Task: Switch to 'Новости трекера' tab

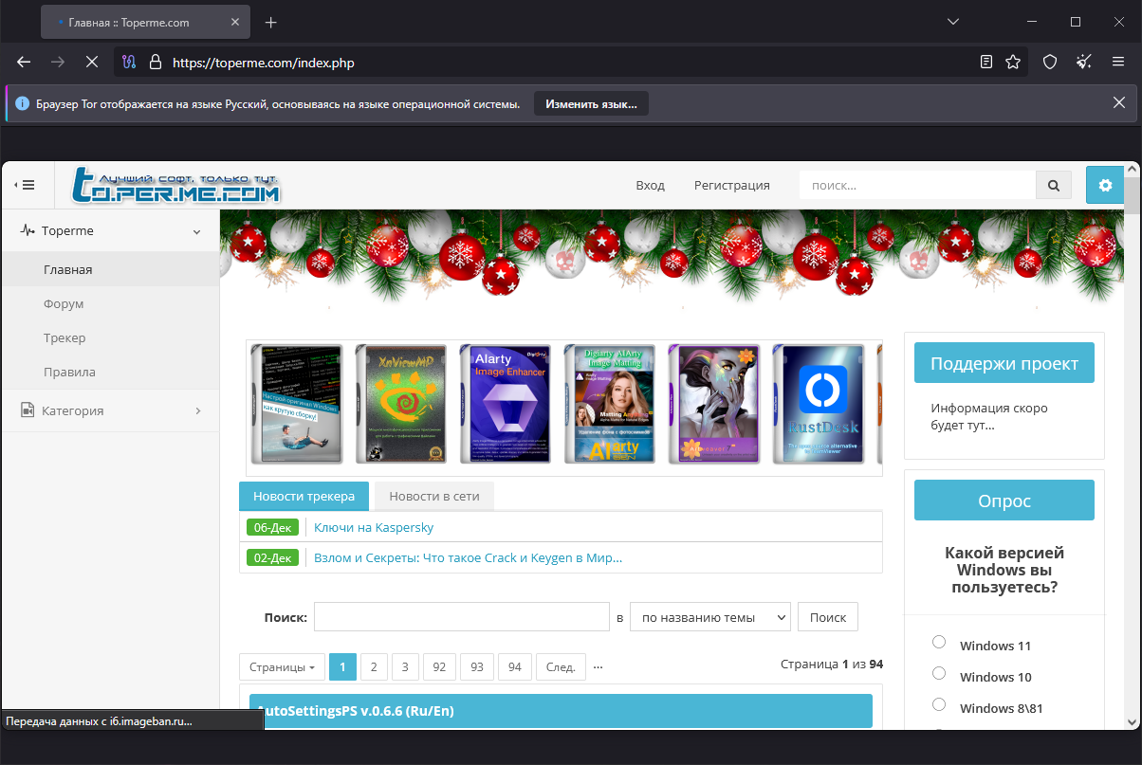Action: tap(304, 496)
